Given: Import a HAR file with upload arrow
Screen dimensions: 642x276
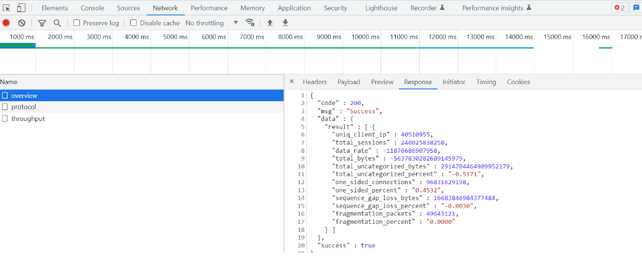Looking at the screenshot, I should (269, 23).
